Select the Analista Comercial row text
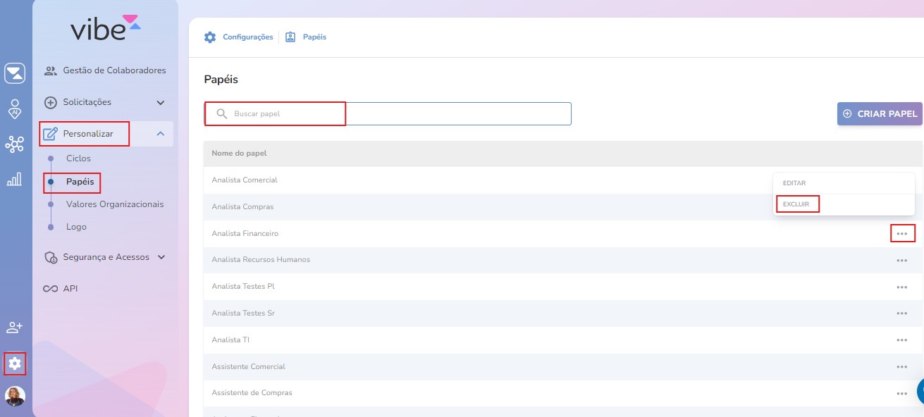 pos(245,180)
